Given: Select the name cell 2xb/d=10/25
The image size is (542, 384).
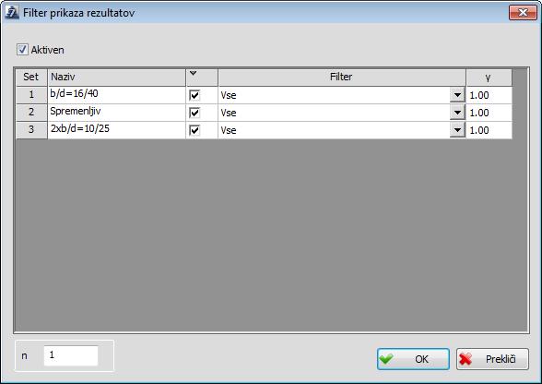Looking at the screenshot, I should pos(116,130).
